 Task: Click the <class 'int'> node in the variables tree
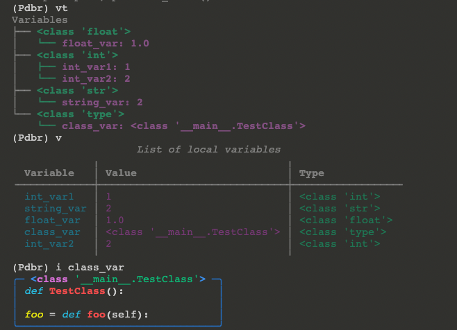[x=78, y=55]
